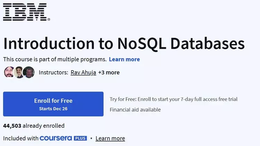Click the Included with text
The image size is (260, 146).
[x=21, y=138]
